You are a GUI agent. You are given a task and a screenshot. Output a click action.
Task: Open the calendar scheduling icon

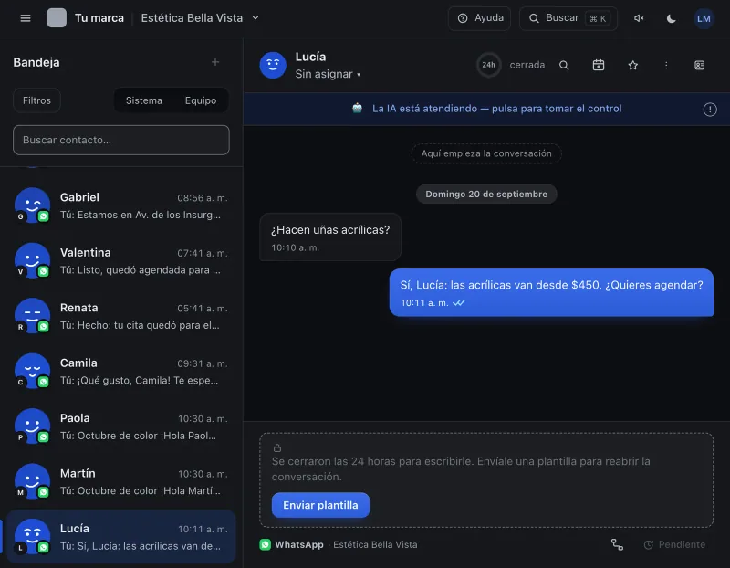[x=599, y=65]
